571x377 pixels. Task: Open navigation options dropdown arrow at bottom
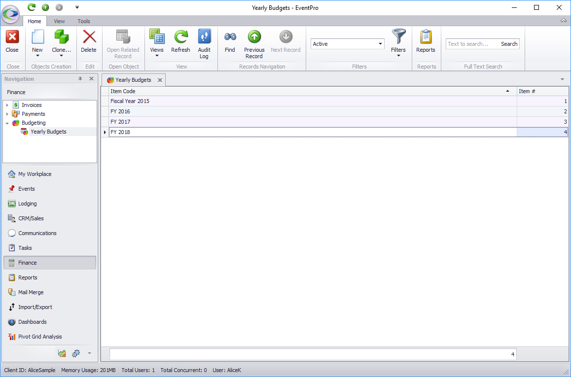tap(90, 353)
